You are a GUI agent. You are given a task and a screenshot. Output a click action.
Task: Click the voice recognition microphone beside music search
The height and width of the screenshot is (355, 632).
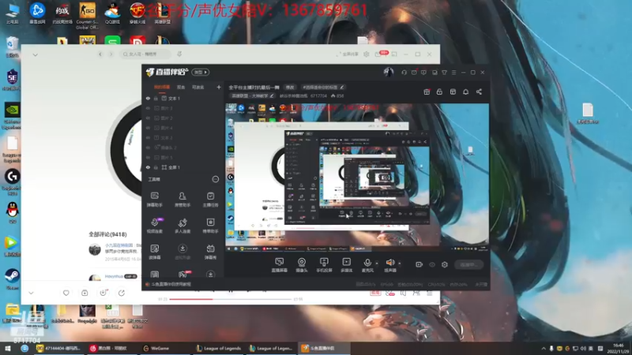click(x=179, y=54)
